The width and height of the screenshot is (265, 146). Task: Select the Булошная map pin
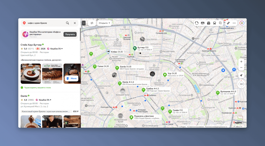coord(218,92)
